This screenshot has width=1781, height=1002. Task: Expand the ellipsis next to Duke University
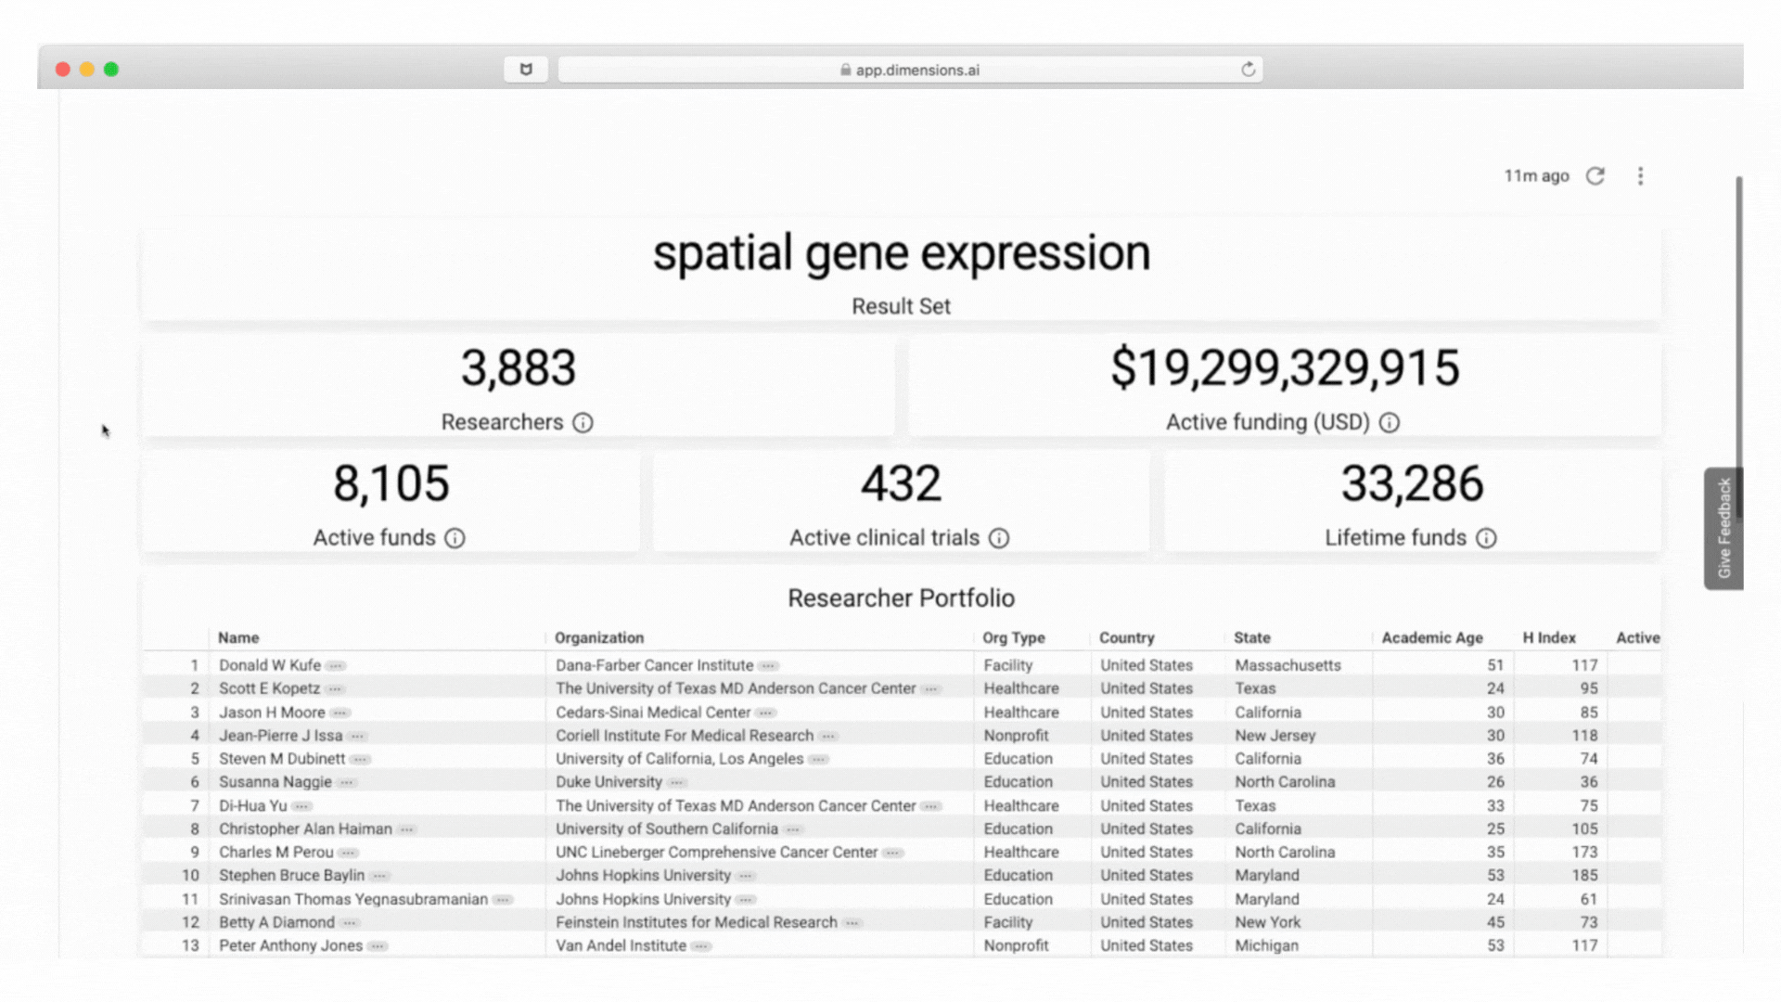tap(677, 783)
